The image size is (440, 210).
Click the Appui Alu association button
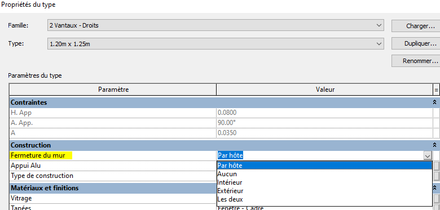point(437,166)
